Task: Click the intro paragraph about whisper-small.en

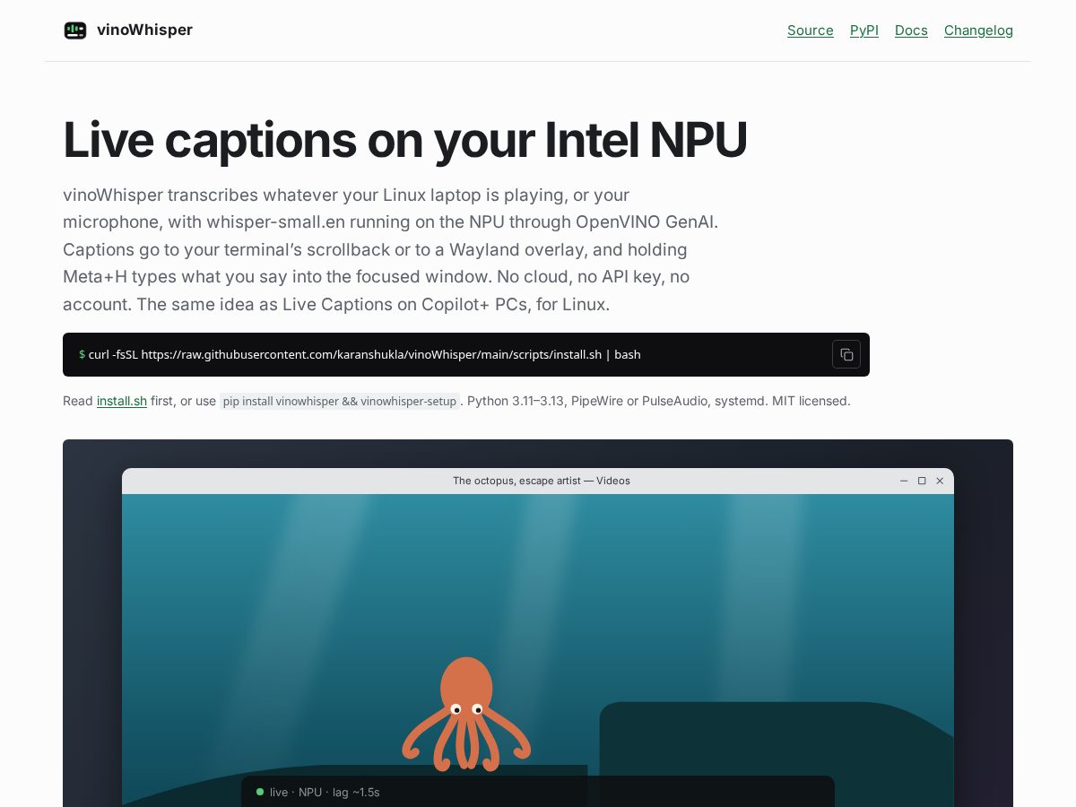Action: click(x=391, y=249)
